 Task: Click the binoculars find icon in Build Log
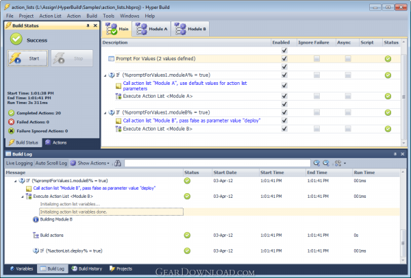point(118,163)
